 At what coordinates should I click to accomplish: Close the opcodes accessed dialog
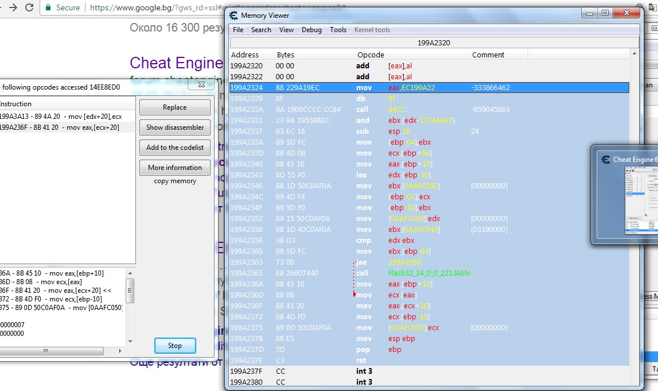tap(201, 84)
